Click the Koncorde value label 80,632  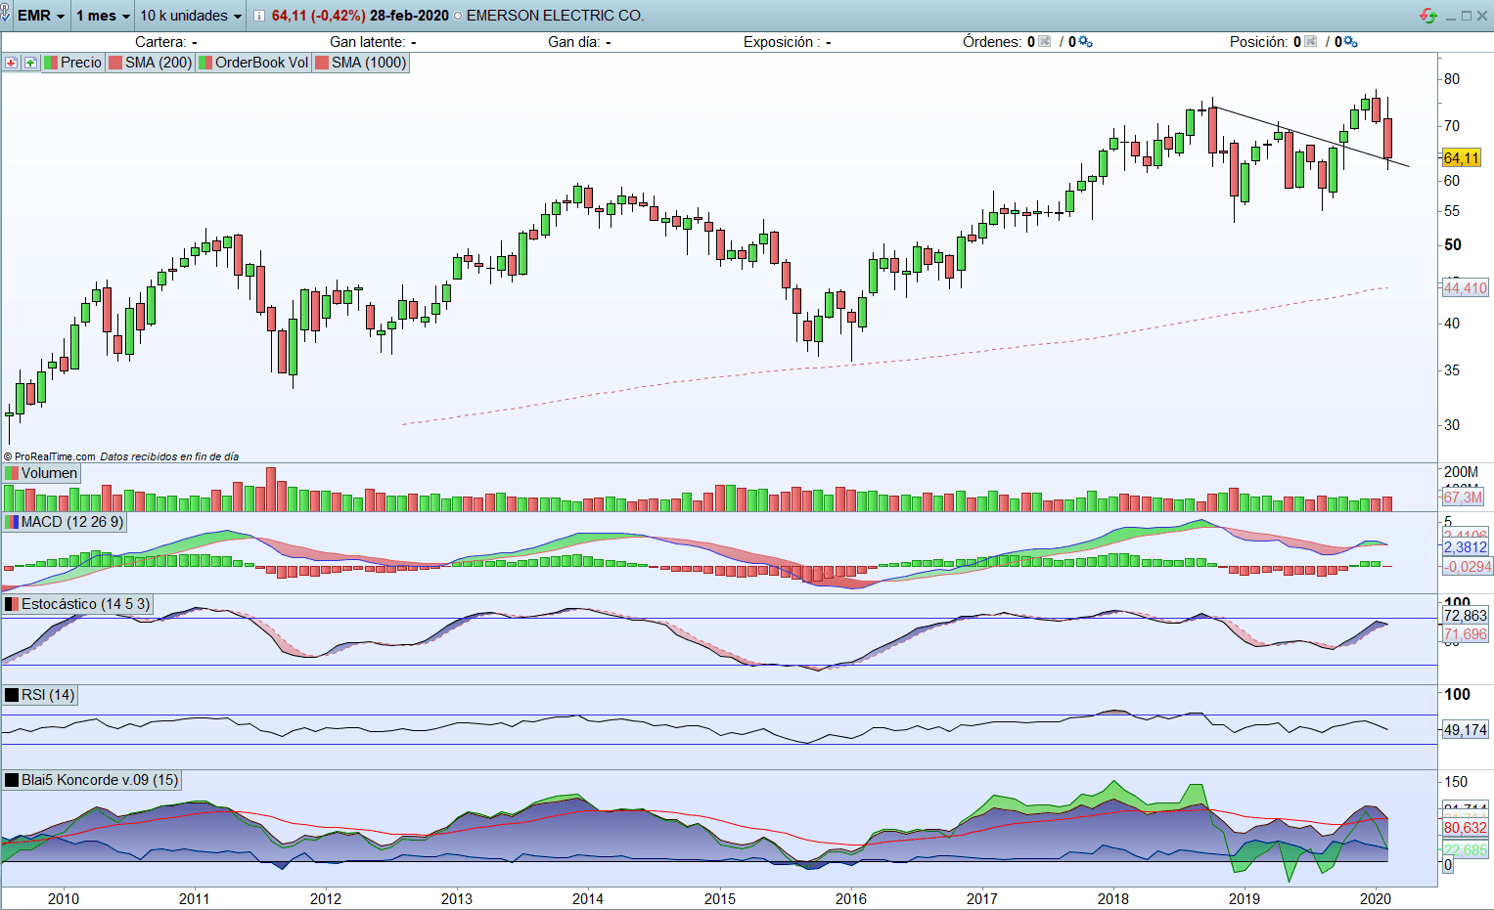tap(1466, 828)
